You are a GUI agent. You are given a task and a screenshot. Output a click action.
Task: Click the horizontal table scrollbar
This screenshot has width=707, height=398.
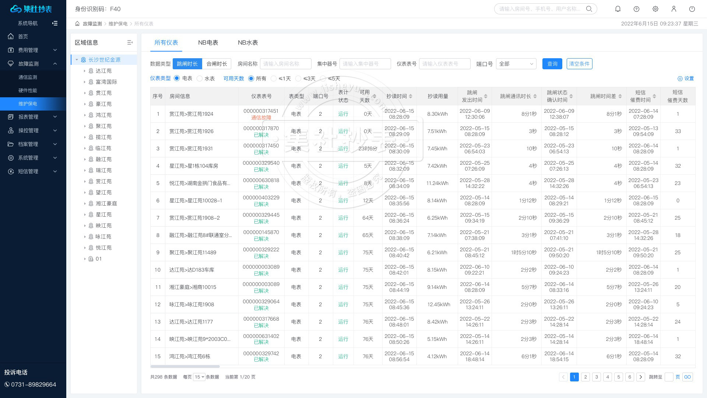click(x=185, y=366)
